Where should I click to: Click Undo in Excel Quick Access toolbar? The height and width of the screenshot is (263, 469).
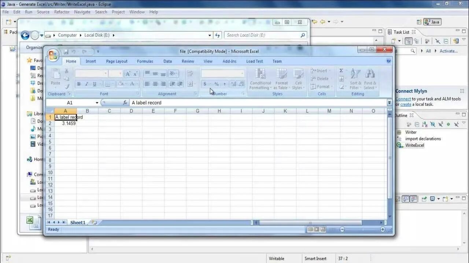(x=74, y=52)
